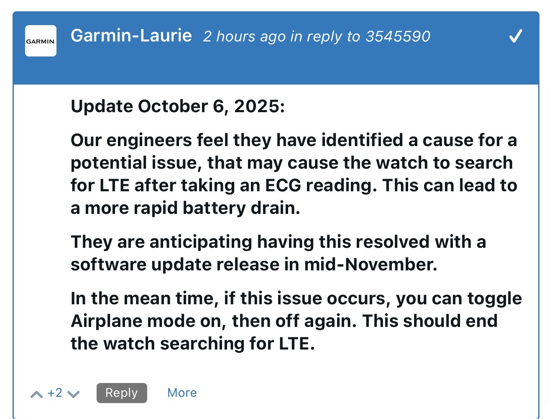Click the +2 vote score
Screen dimensions: 552x419
pyautogui.click(x=55, y=393)
